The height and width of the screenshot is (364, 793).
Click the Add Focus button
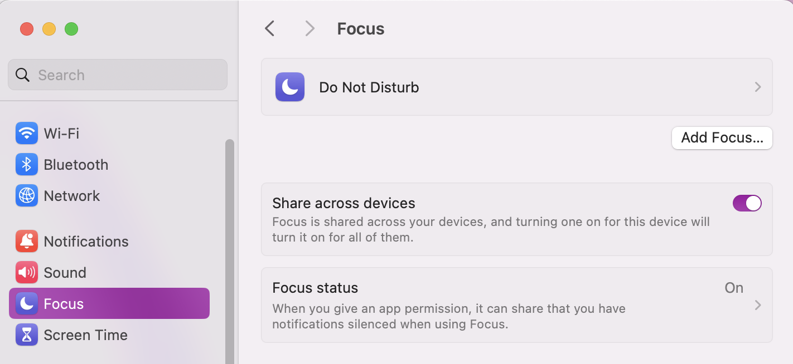(722, 137)
